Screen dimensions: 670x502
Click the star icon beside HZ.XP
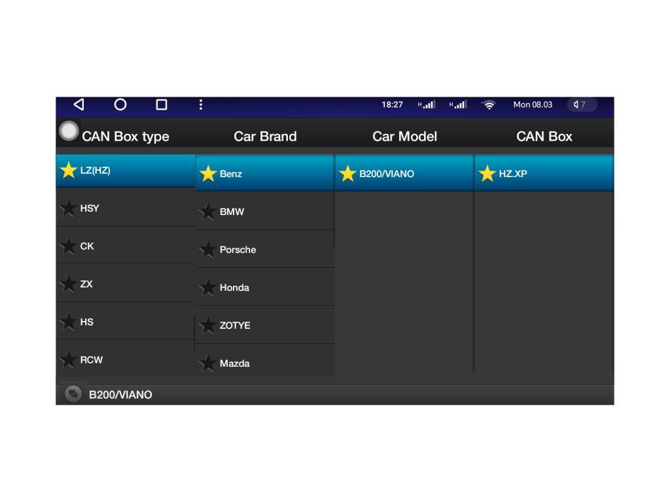487,174
